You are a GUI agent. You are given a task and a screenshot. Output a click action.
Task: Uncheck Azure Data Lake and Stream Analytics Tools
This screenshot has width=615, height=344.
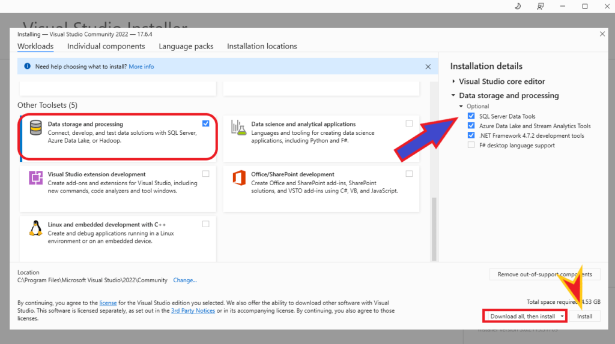point(471,126)
